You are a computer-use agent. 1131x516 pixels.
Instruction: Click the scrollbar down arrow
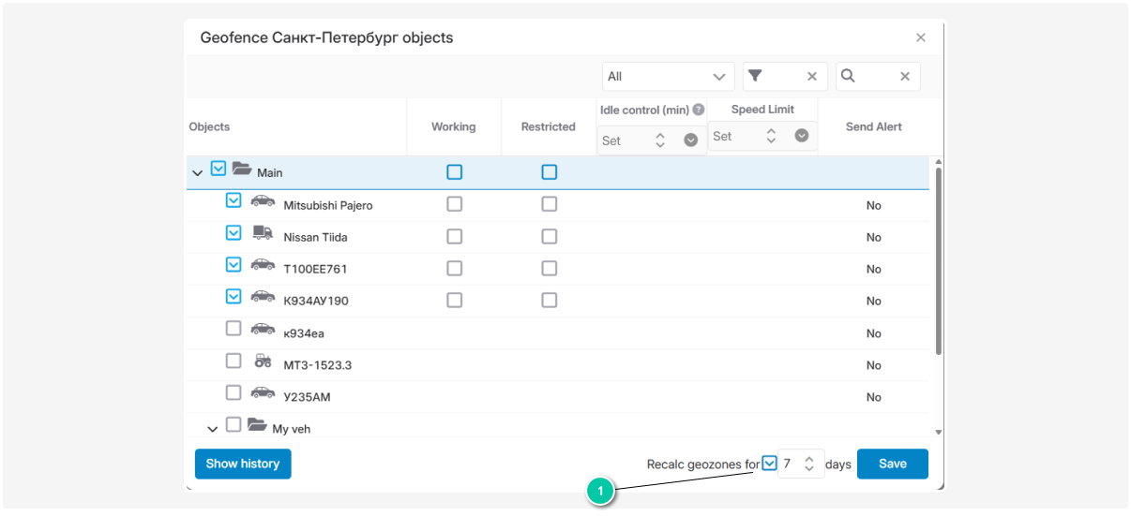coord(939,432)
